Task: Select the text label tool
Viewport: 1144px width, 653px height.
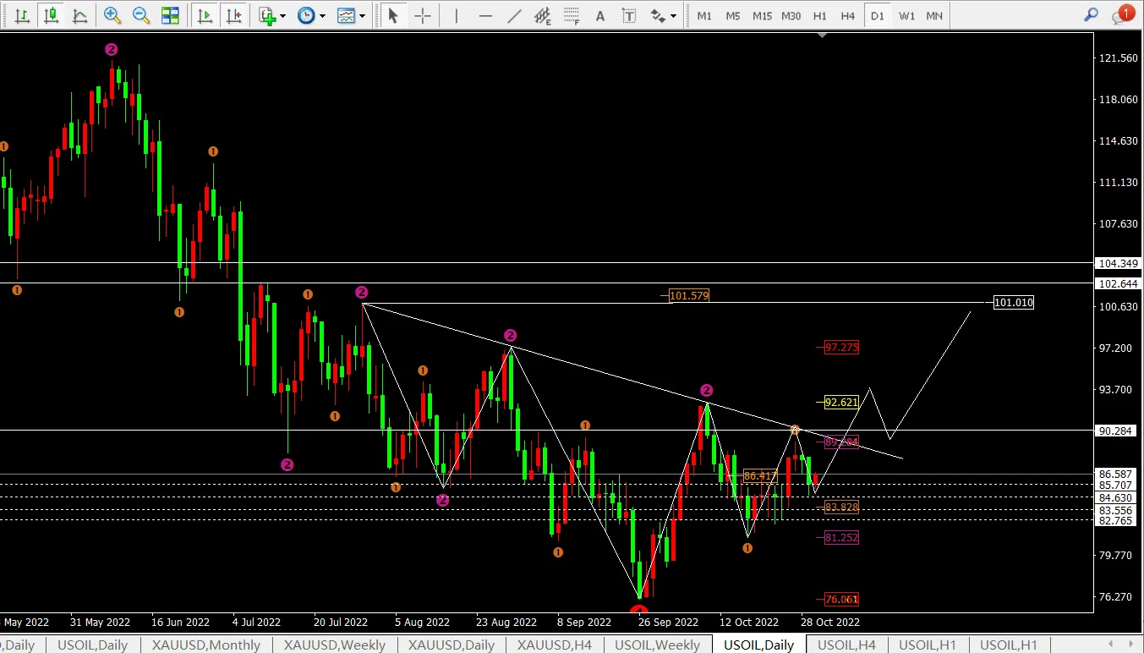Action: pyautogui.click(x=629, y=15)
